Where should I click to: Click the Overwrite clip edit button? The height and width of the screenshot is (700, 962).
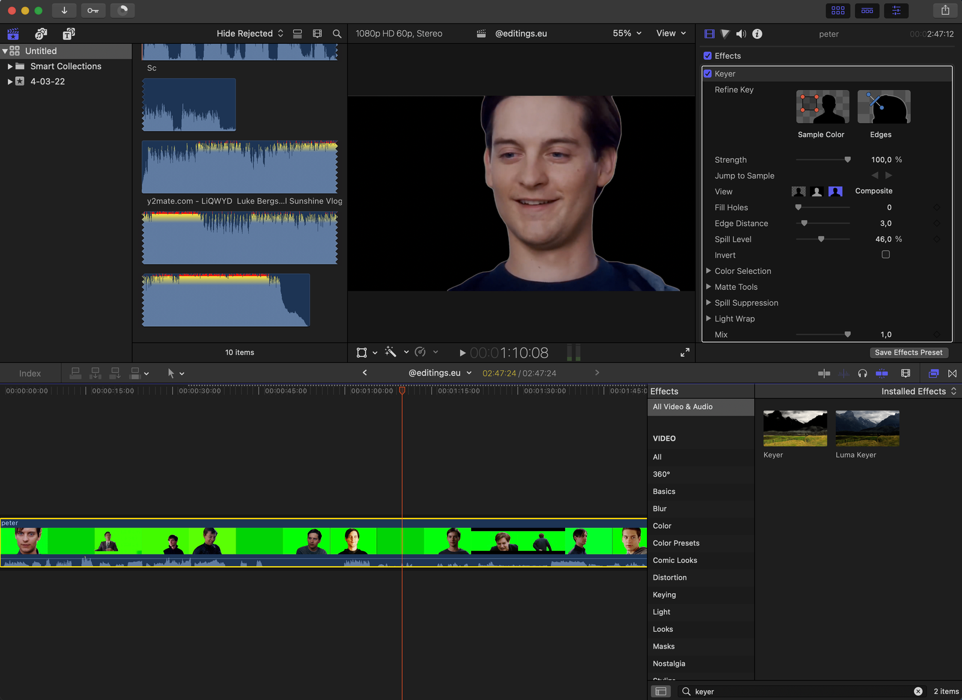pos(135,373)
